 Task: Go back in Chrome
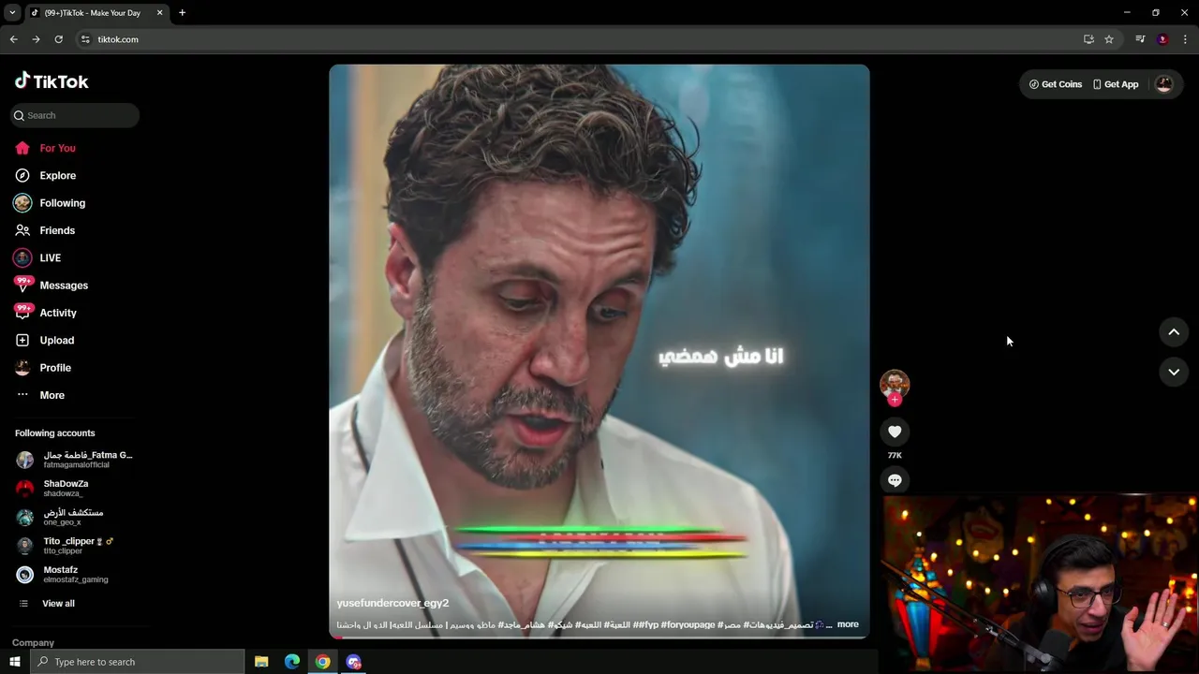click(x=13, y=39)
